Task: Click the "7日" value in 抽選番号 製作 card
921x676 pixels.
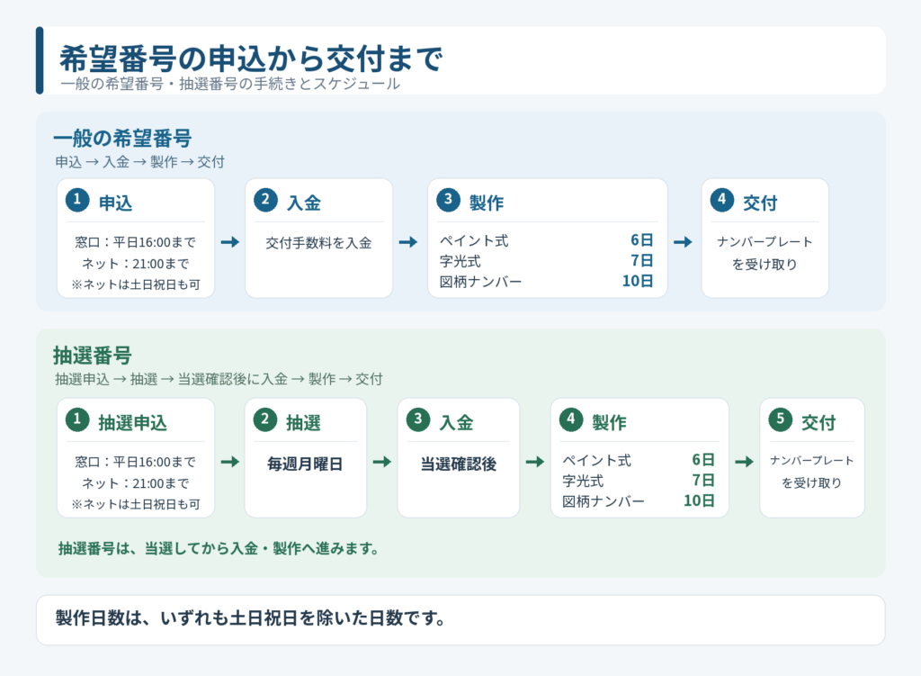Action: (x=703, y=481)
